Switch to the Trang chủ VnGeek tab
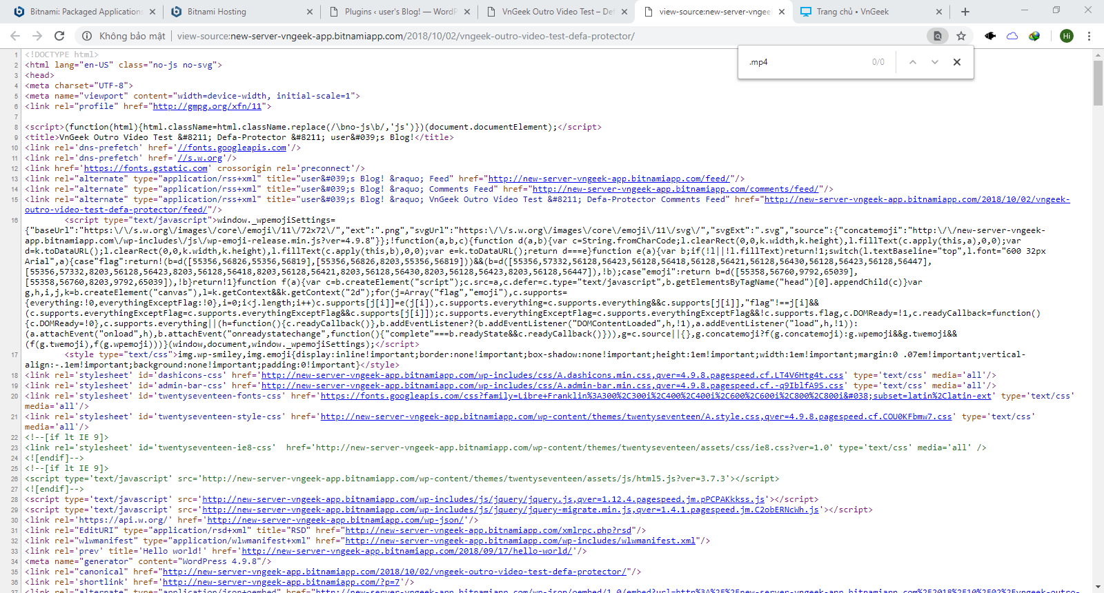Viewport: 1104px width, 593px height. coord(871,12)
